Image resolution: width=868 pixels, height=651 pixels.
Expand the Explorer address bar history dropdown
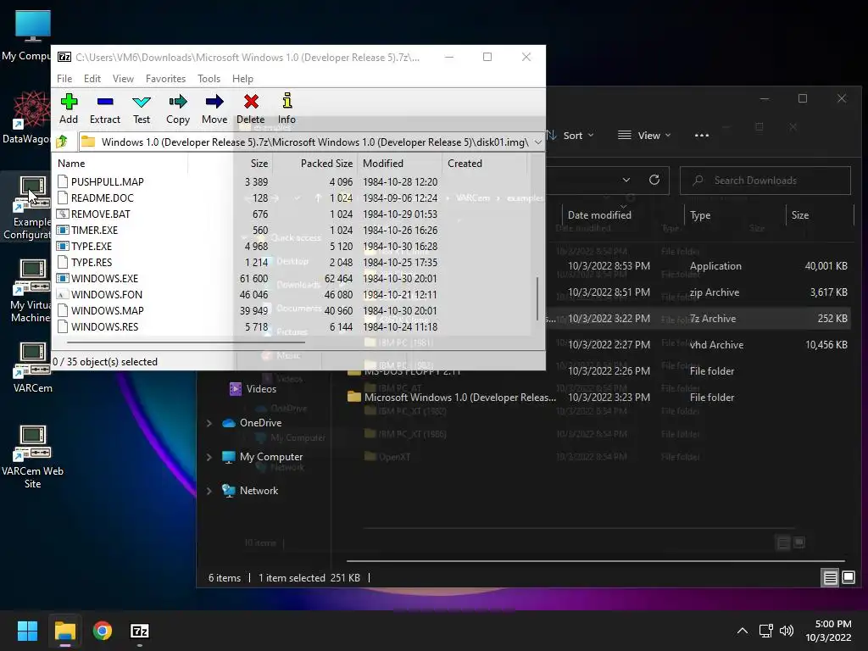(626, 180)
